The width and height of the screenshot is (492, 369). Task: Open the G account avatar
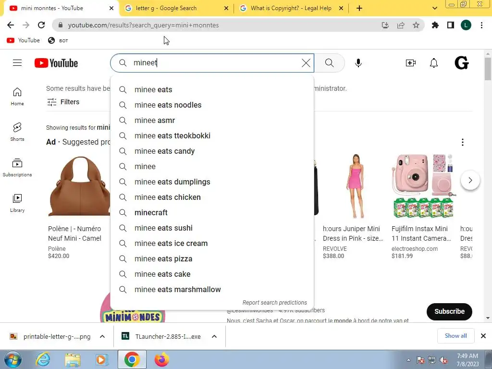tap(462, 63)
